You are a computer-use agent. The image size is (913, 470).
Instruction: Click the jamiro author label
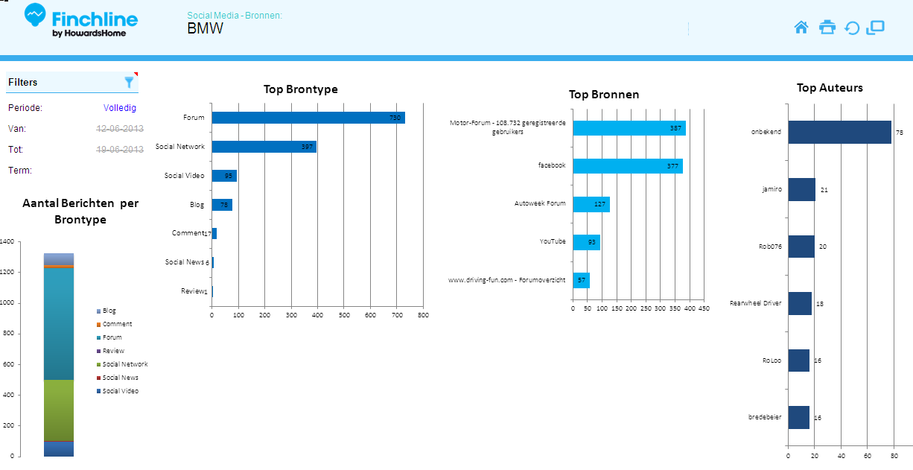coord(772,189)
